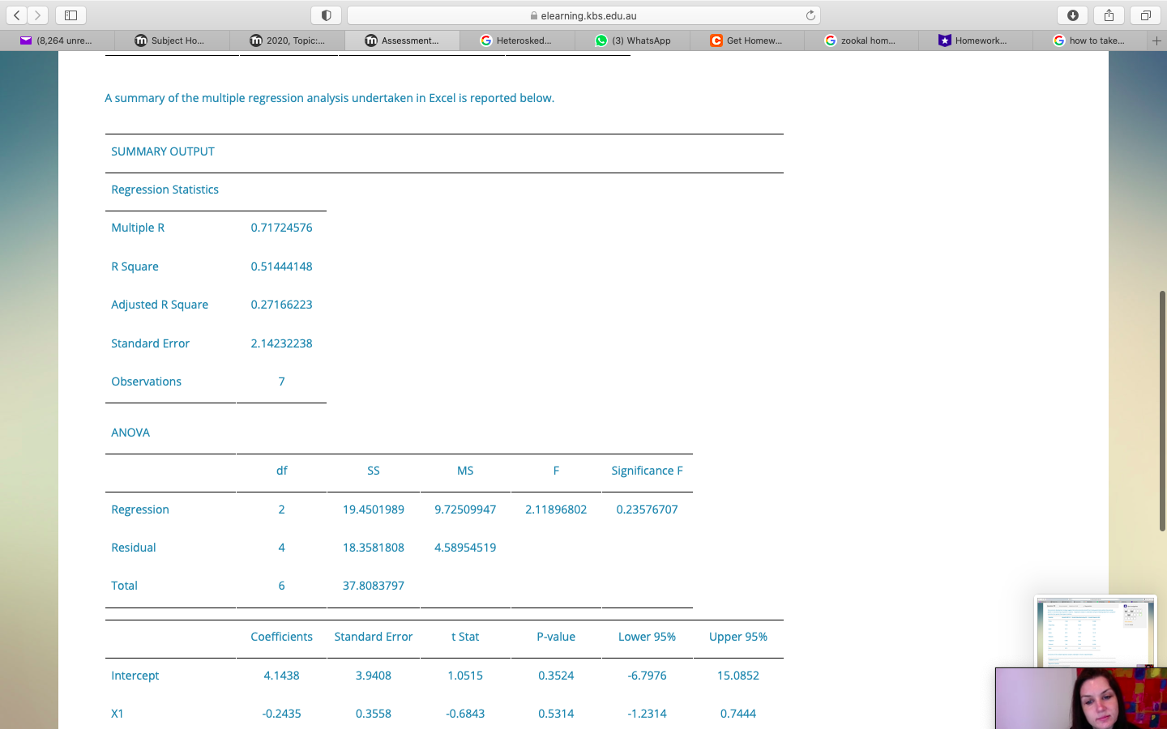The width and height of the screenshot is (1167, 729).
Task: Open the Get Homew... tab
Action: click(747, 40)
